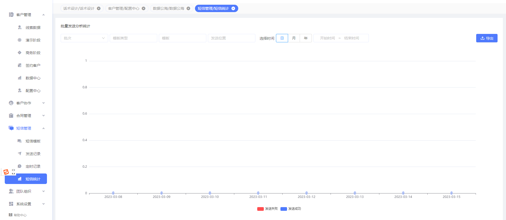Click the 结束时间 date field
Viewport: 506px width, 220px height.
click(x=351, y=38)
